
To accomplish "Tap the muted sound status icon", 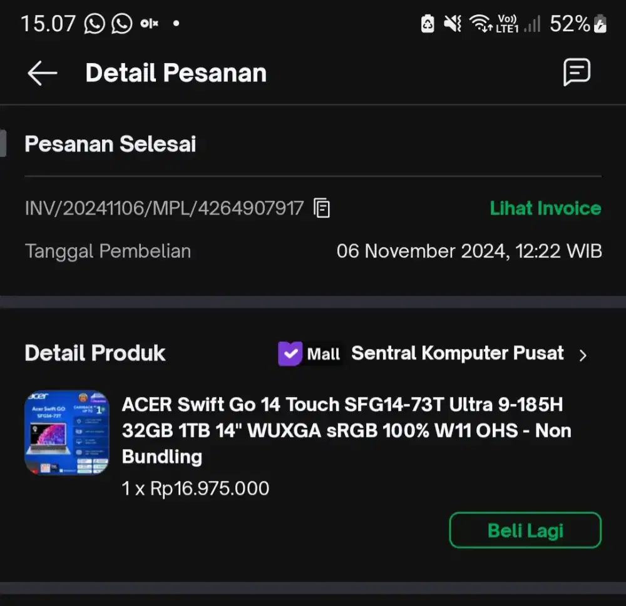I will point(453,24).
